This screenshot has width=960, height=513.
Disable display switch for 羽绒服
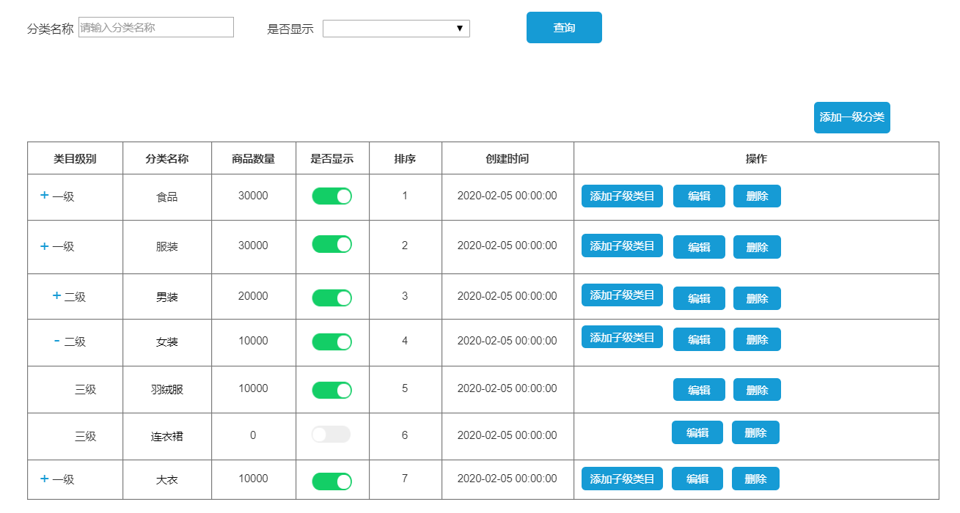[x=331, y=390]
